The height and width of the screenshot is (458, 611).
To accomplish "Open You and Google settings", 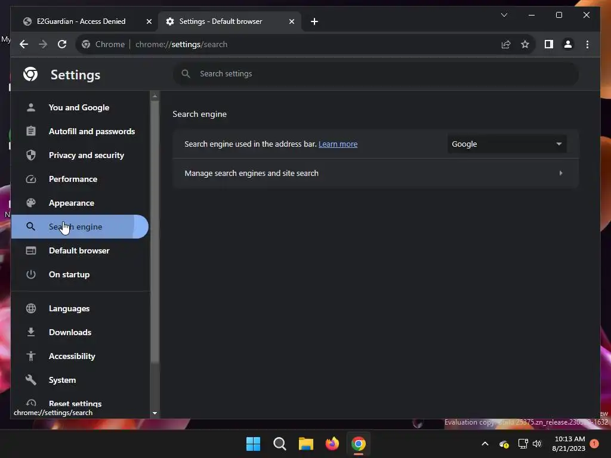I will point(80,107).
